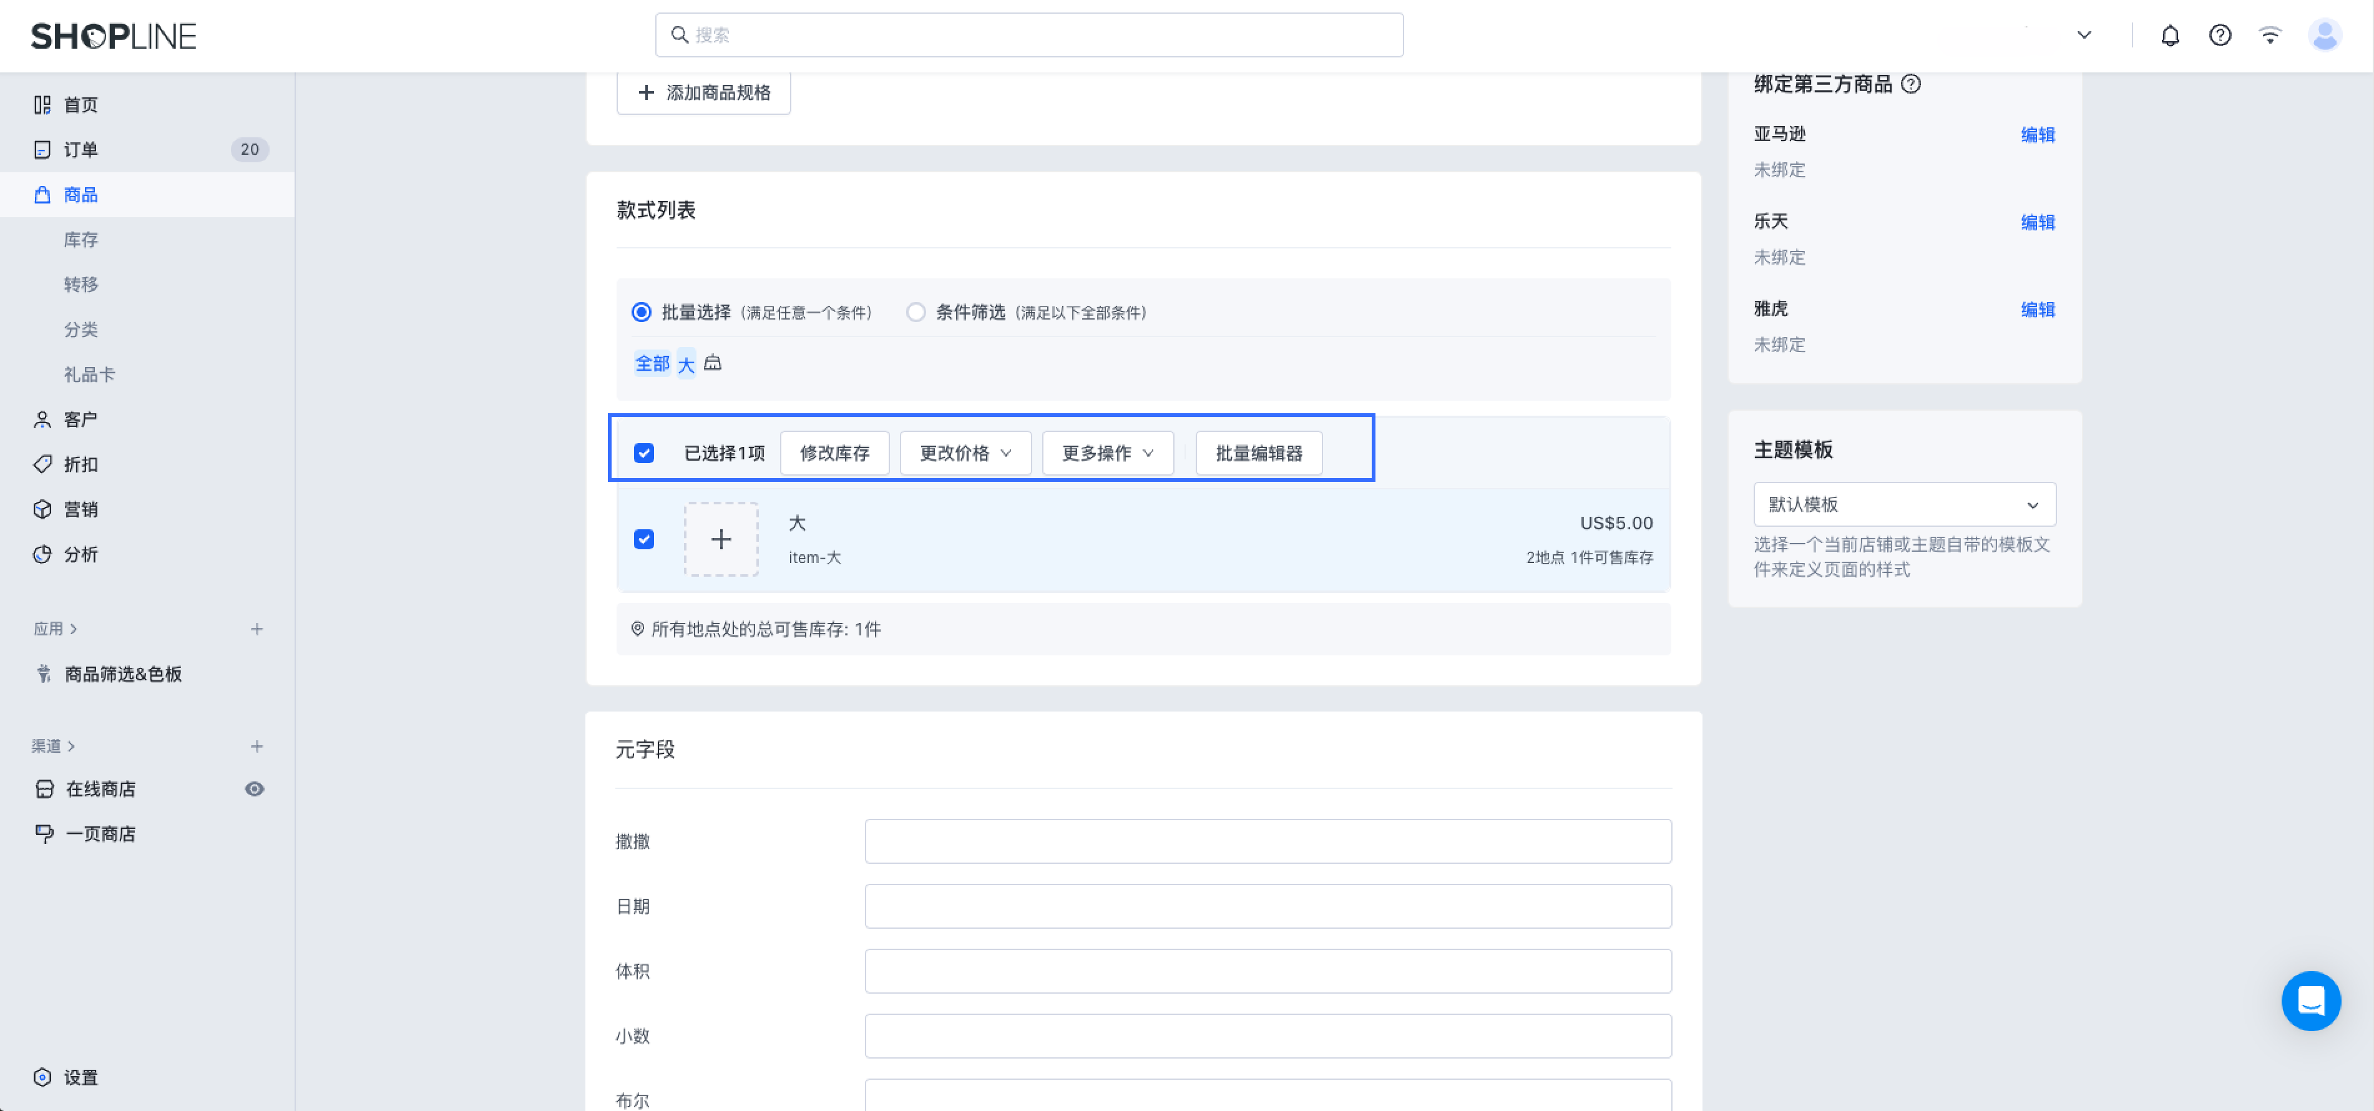The height and width of the screenshot is (1111, 2374).
Task: Click the 撒撒 metafield input
Action: tap(1268, 841)
